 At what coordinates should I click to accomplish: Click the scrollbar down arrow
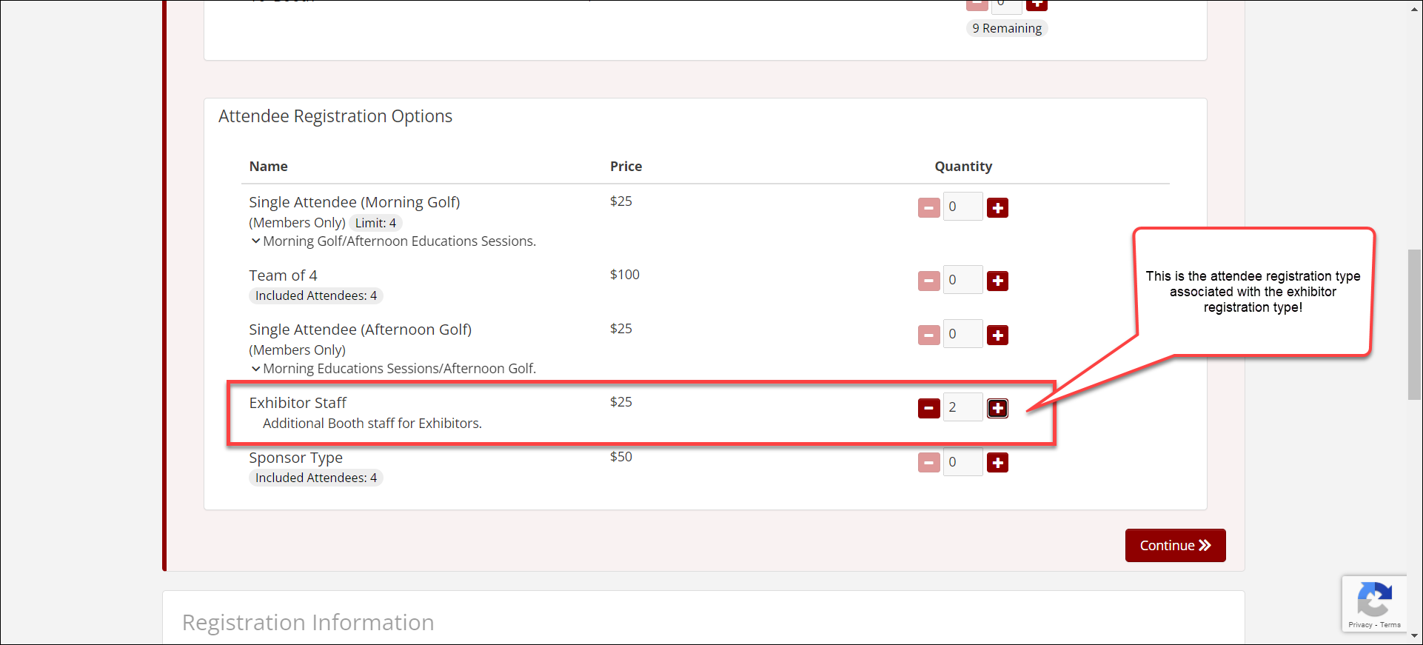point(1414,636)
